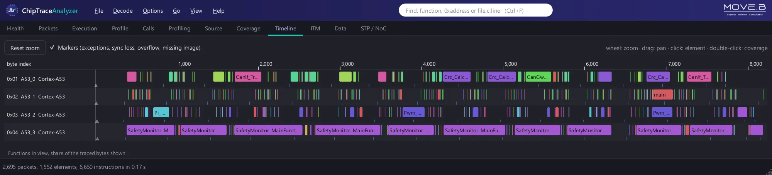Click the 'byte index' axis label
This screenshot has width=772, height=175.
click(x=19, y=64)
